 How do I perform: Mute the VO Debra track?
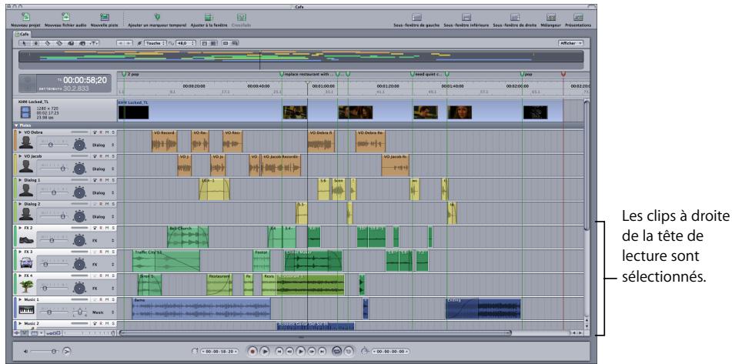(x=107, y=132)
